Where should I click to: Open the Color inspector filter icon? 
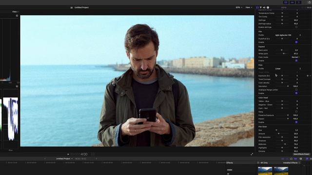[x=261, y=8]
